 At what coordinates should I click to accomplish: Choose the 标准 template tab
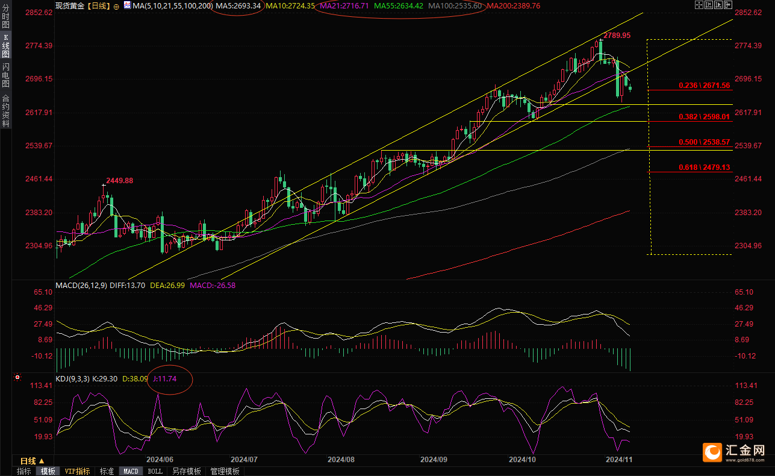[x=106, y=471]
